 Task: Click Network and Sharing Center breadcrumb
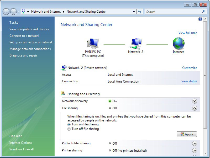point(86,12)
